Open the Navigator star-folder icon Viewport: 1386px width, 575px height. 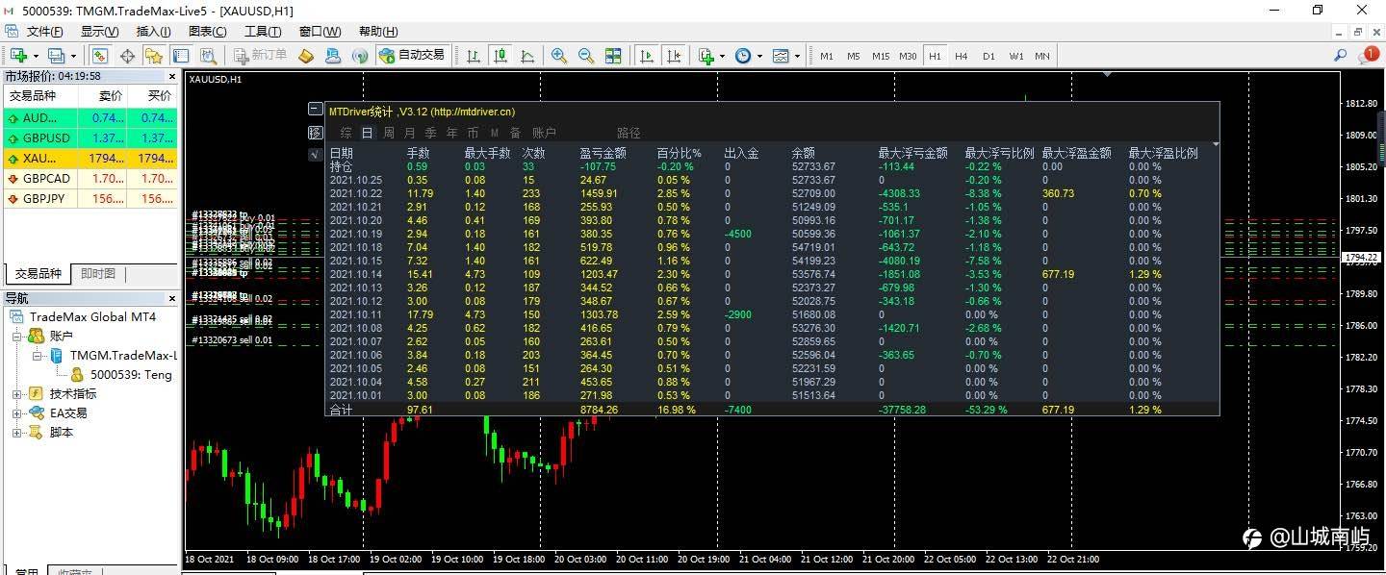(153, 56)
